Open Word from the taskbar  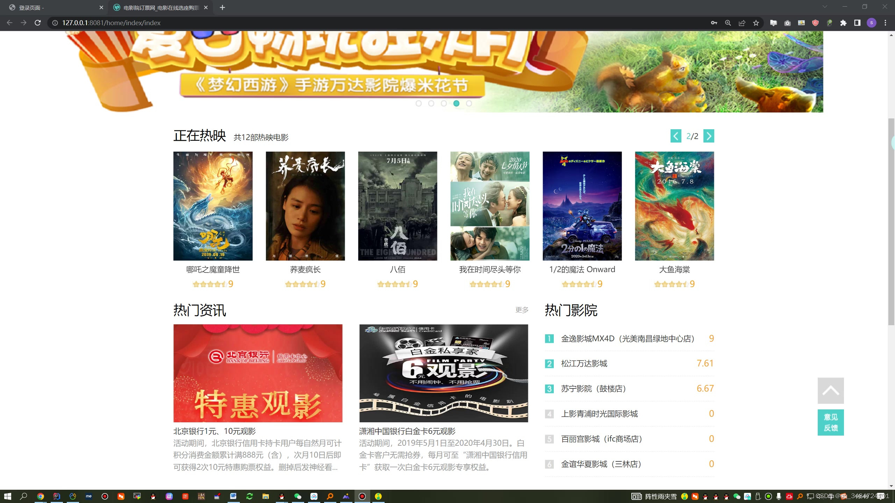pyautogui.click(x=233, y=496)
